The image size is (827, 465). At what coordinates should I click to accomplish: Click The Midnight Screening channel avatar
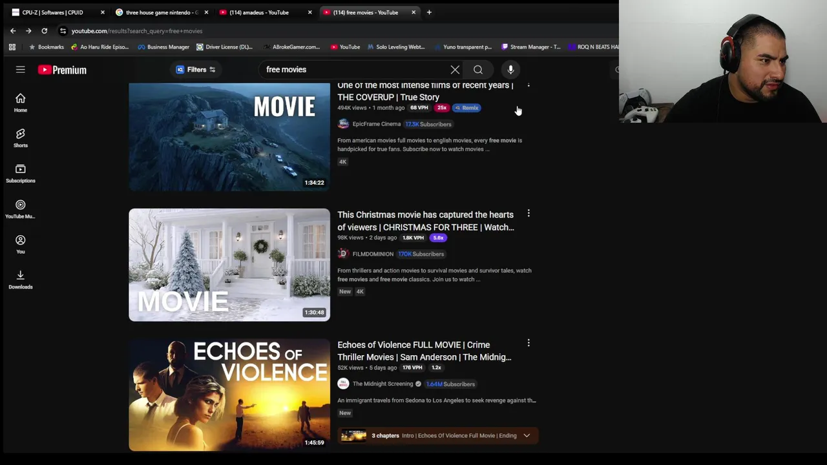tap(343, 384)
